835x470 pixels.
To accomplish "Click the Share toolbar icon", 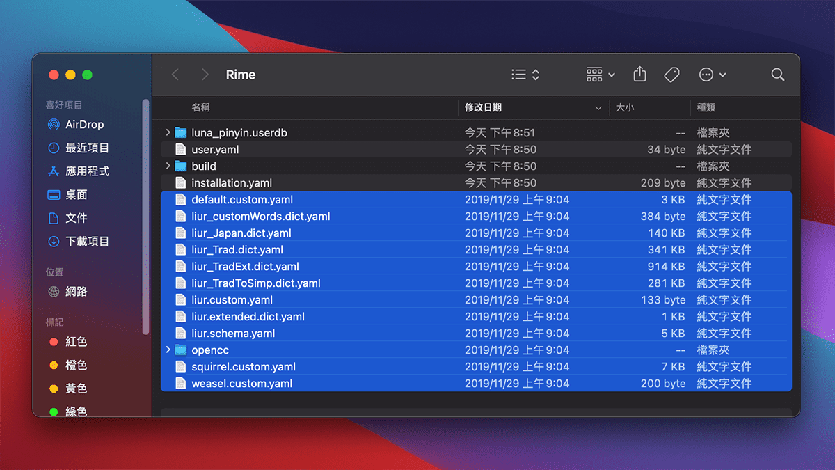I will coord(640,75).
